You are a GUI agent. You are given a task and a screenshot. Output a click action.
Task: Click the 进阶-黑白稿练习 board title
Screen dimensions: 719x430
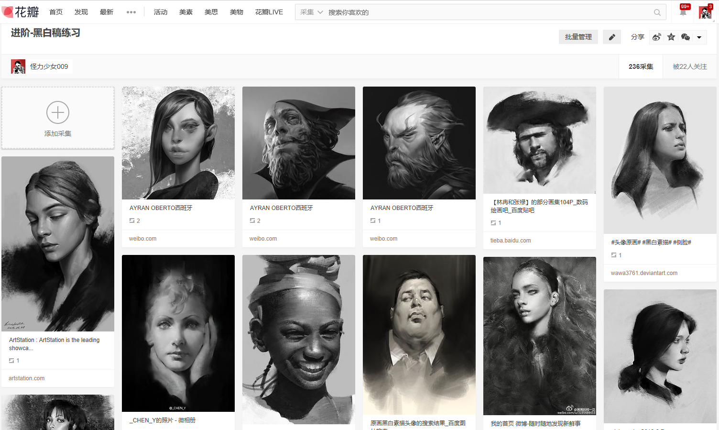point(46,33)
